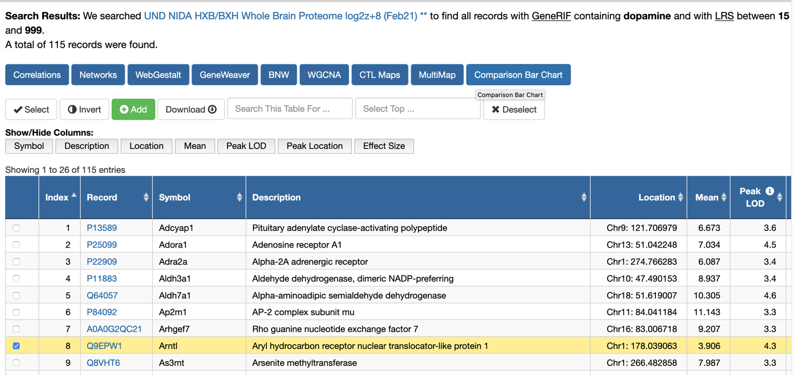Screen dimensions: 793x375
Task: Launch Comparison Bar Chart
Action: pos(518,75)
